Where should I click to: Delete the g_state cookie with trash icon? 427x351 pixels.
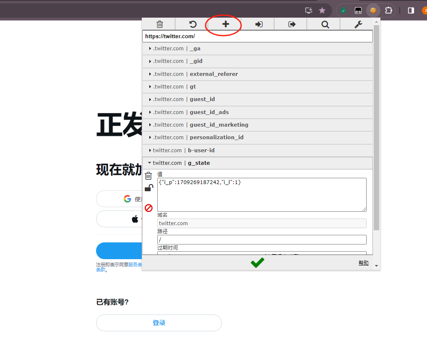coord(148,176)
